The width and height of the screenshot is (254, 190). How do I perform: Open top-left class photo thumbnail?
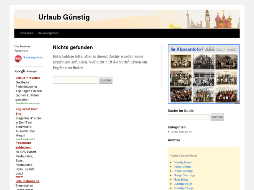[181, 62]
